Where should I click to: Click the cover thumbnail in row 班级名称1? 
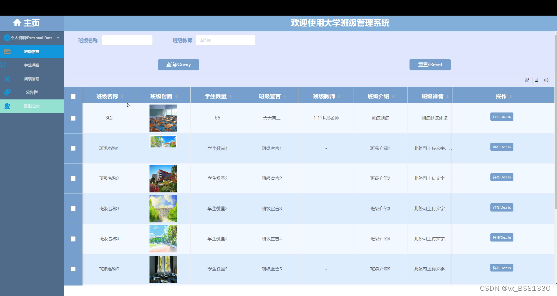[163, 142]
